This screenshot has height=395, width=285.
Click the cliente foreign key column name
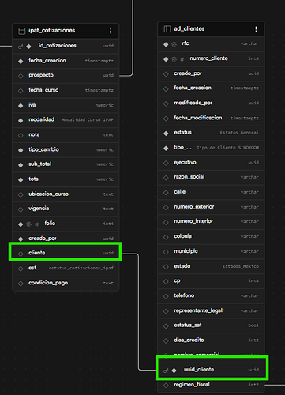coord(37,253)
